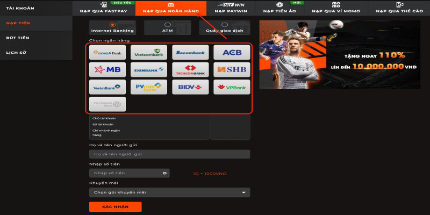Image resolution: width=430 pixels, height=215 pixels.
Task: Choose Vietcombank as the bank
Action: click(x=149, y=53)
